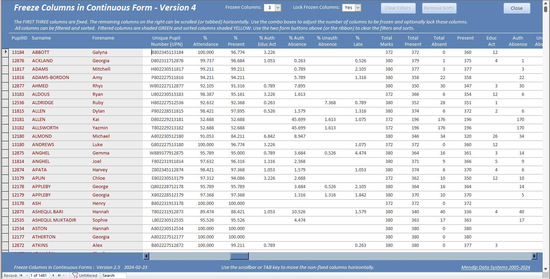This screenshot has height=279, width=550.
Task: Click the record Search input box
Action: click(114, 276)
